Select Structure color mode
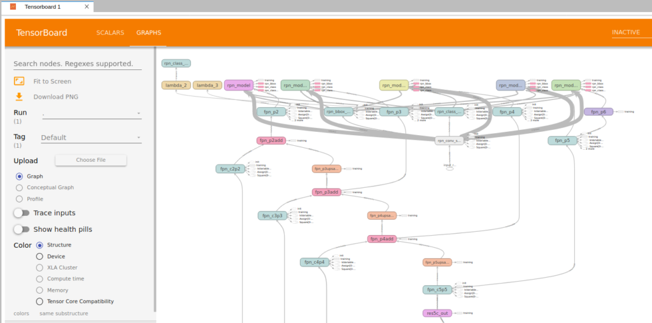Screen dimensions: 652x323 click(40, 245)
